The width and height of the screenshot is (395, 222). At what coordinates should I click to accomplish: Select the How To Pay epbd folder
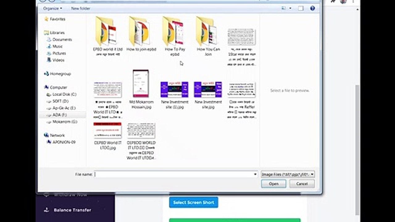pyautogui.click(x=174, y=36)
